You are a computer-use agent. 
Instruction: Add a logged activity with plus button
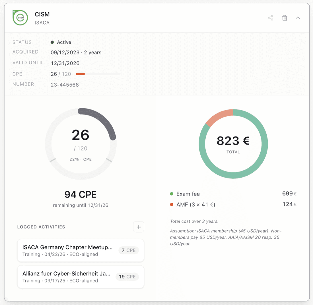coord(139,227)
